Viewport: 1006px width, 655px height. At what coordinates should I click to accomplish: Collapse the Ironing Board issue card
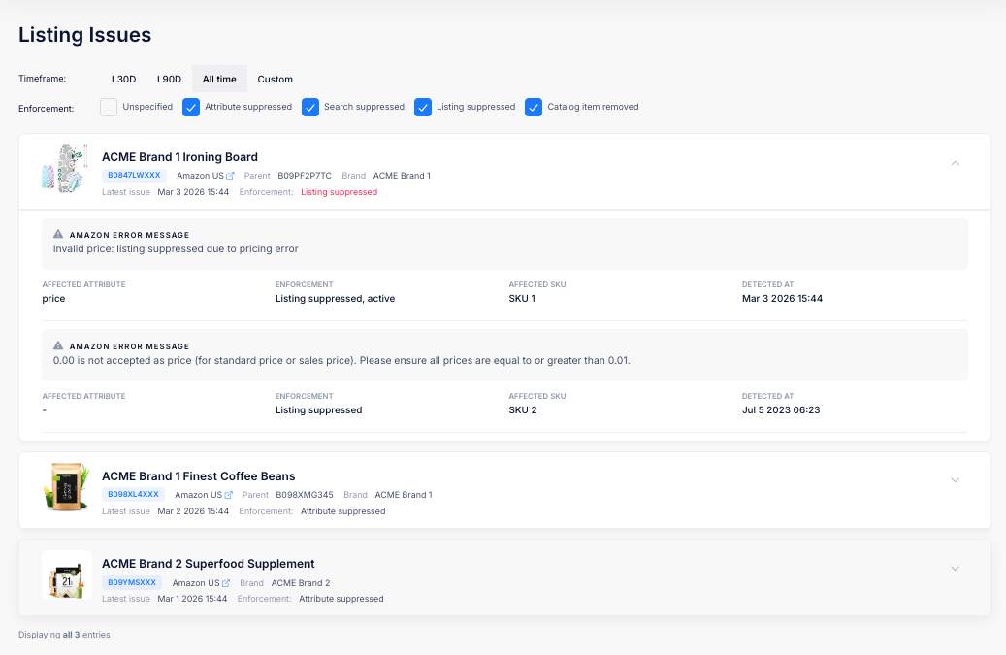[x=955, y=163]
